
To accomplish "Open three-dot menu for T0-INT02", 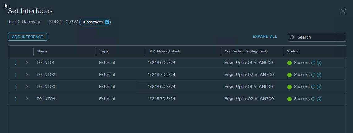I will coord(15,75).
